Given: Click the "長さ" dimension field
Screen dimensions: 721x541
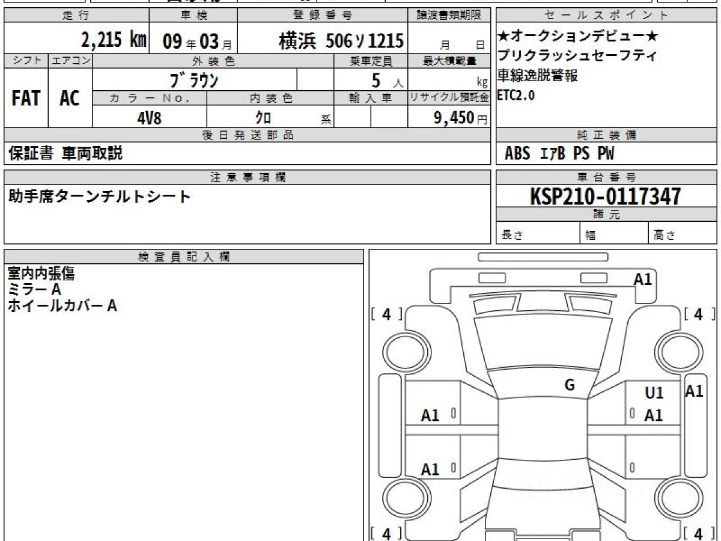Looking at the screenshot, I should click(538, 233).
